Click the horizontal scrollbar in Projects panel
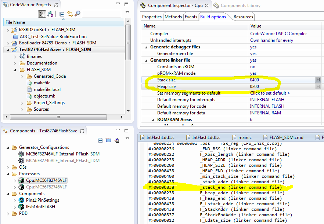Viewport: 324px width, 224px height. pos(58,117)
